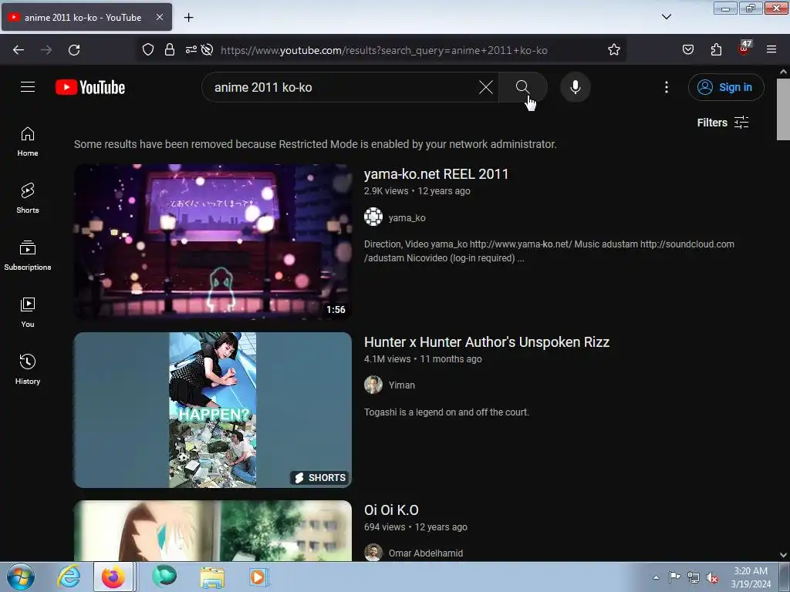The height and width of the screenshot is (592, 790).
Task: Open site permissions icon in address bar
Action: [191, 50]
